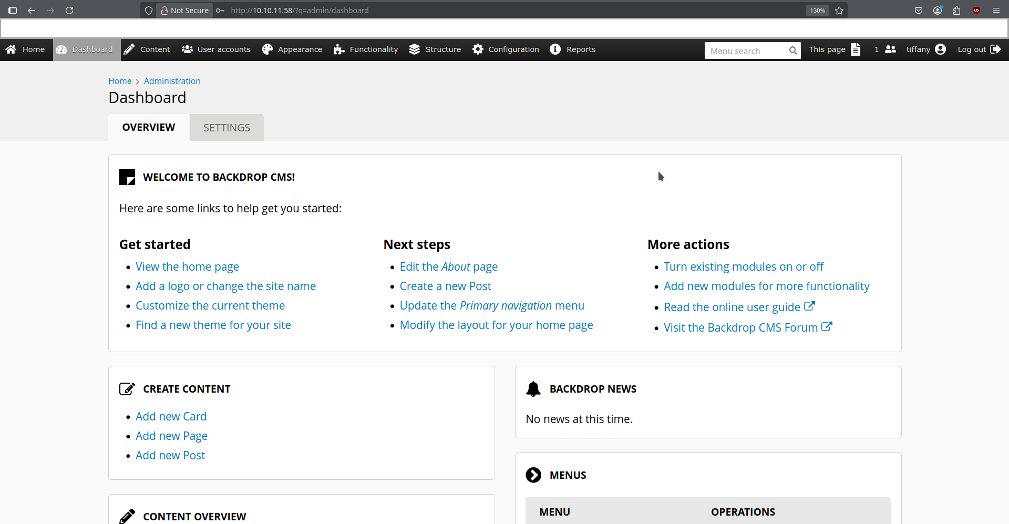The width and height of the screenshot is (1009, 524).
Task: Follow the Administration breadcrumb link
Action: click(172, 81)
